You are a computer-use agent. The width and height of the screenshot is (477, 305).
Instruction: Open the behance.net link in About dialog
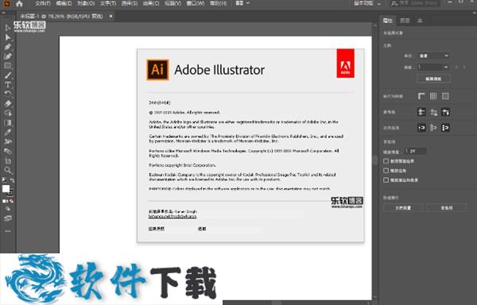click(x=173, y=216)
